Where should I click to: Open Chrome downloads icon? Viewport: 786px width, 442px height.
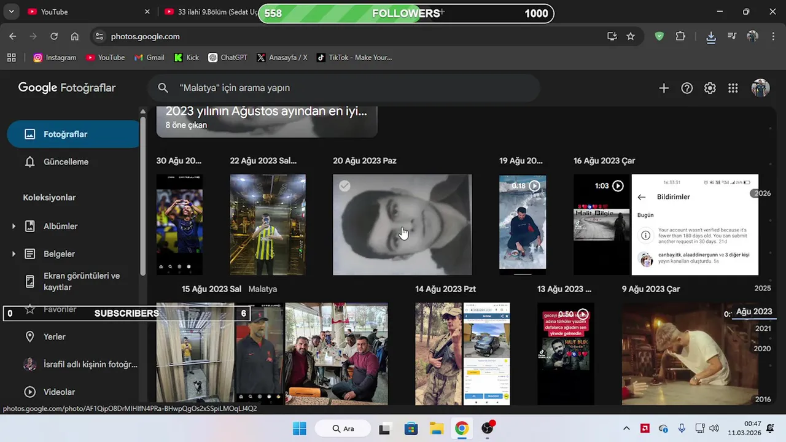711,37
